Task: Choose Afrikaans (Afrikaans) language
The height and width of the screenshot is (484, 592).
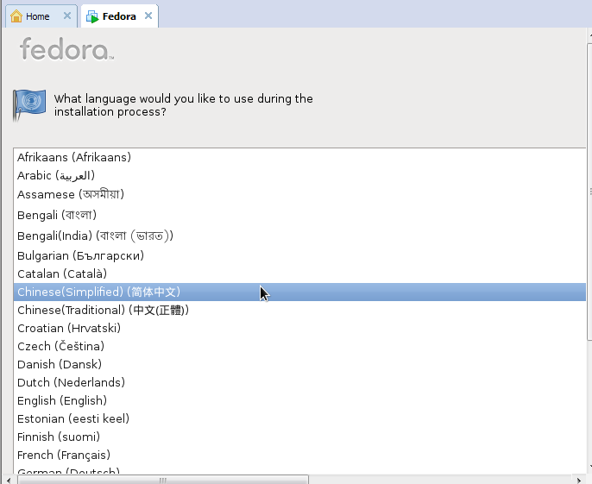Action: tap(299, 157)
